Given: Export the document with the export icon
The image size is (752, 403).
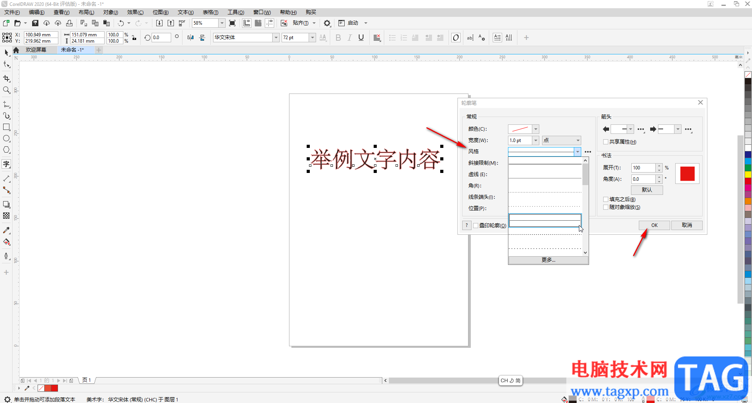Looking at the screenshot, I should tap(171, 23).
